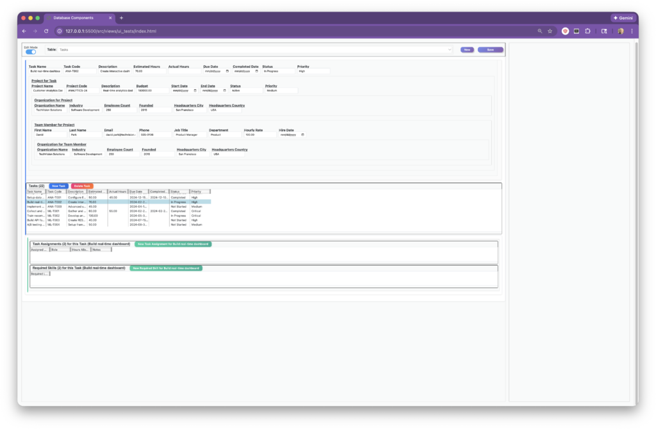656x429 pixels.
Task: Open the Gemini button in Chrome
Action: [x=623, y=18]
